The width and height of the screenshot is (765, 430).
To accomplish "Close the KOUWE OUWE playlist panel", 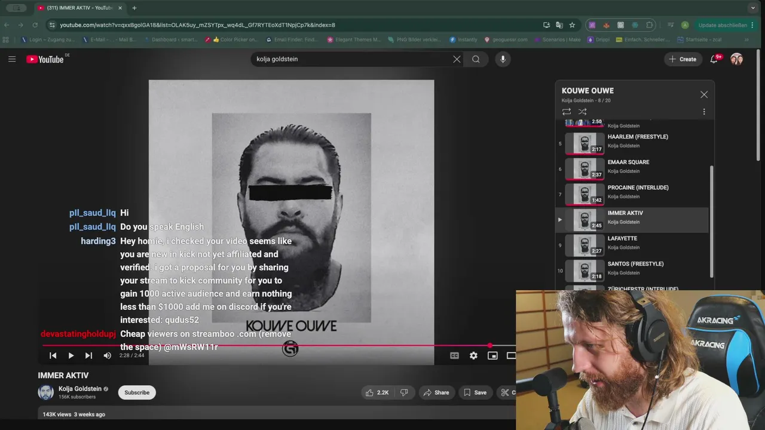I will tap(704, 94).
